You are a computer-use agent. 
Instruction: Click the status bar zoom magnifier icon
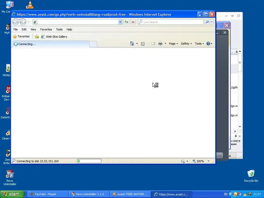click(194, 161)
